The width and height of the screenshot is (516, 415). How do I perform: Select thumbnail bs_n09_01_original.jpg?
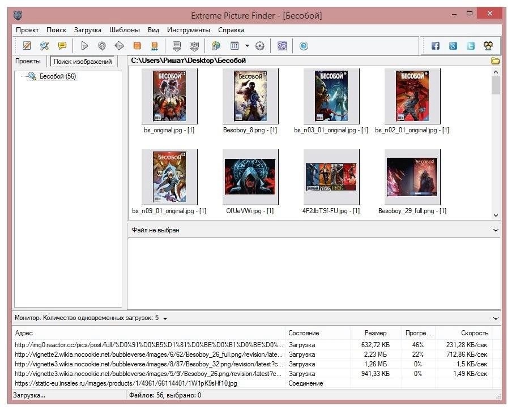pos(169,177)
